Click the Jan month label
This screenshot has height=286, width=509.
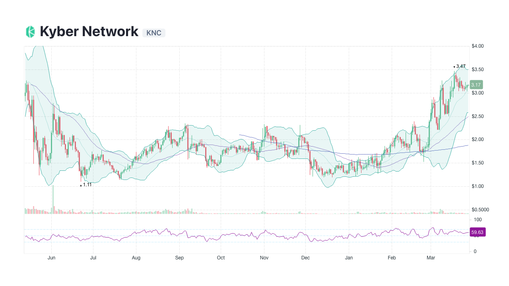tap(349, 258)
